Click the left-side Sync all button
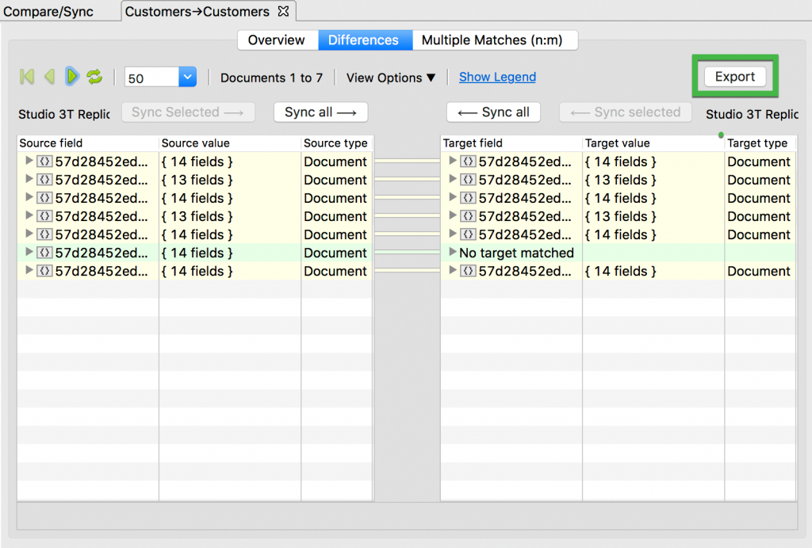The height and width of the screenshot is (548, 812). (x=320, y=112)
